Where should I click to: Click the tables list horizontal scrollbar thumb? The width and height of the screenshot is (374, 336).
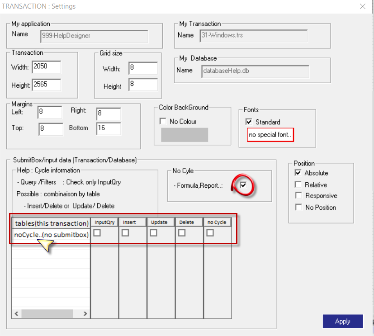pyautogui.click(x=47, y=313)
